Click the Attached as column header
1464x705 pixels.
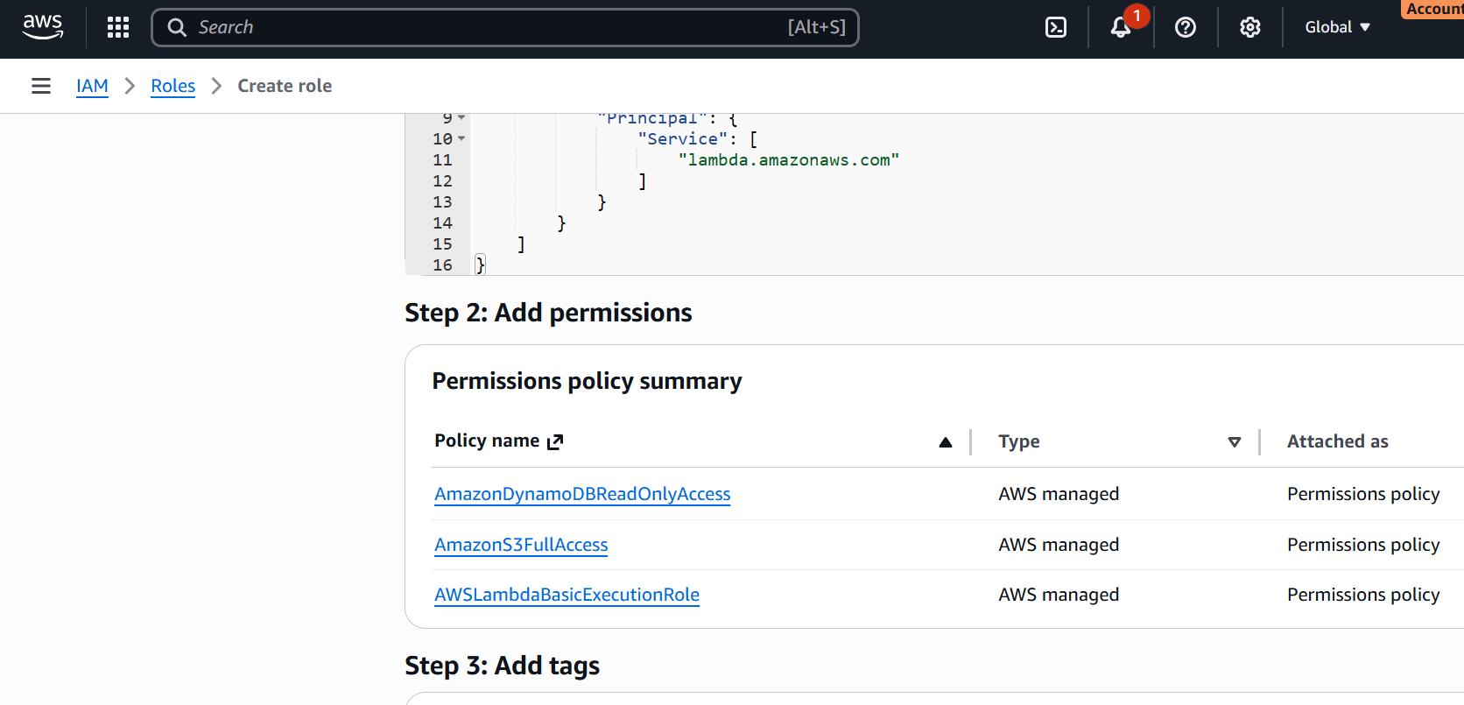[1337, 441]
